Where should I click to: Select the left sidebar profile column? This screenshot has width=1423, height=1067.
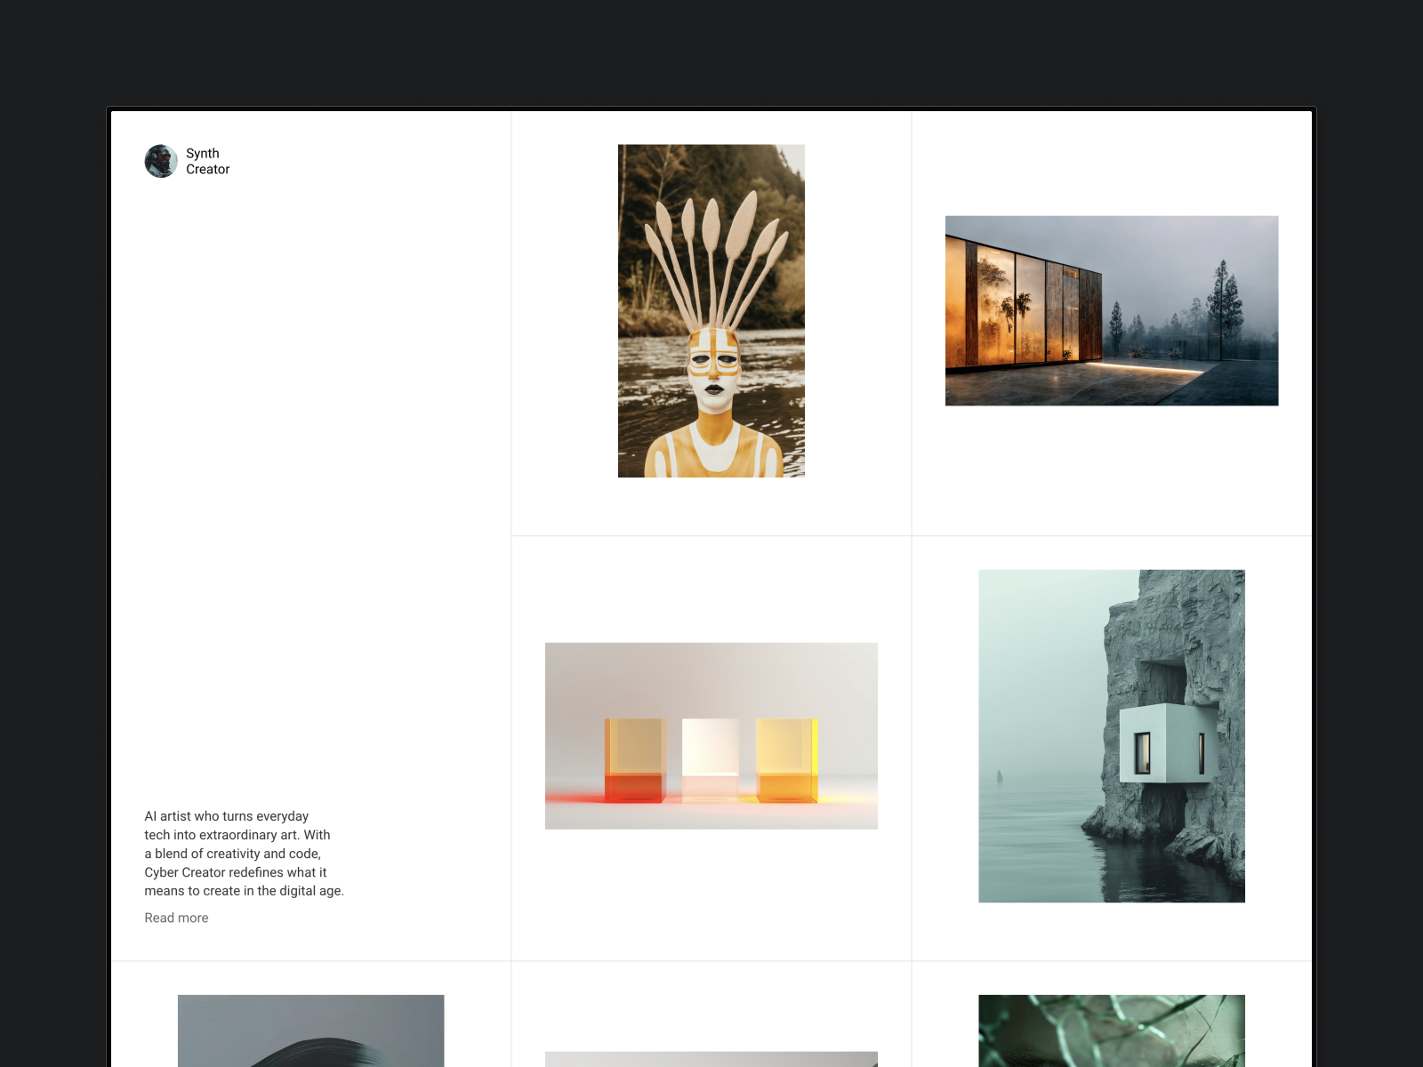coord(311,533)
